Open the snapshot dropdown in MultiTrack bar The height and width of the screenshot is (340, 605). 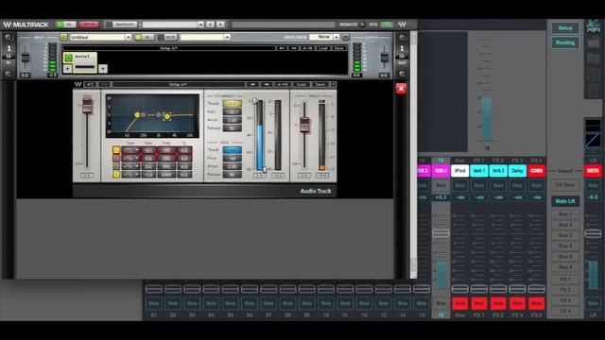point(200,25)
